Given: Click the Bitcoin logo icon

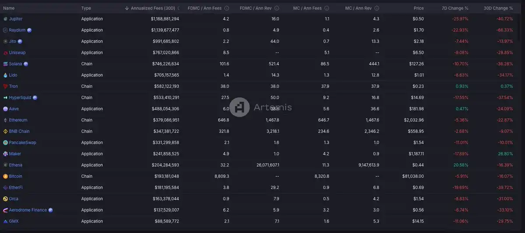Looking at the screenshot, I should click(5, 176).
